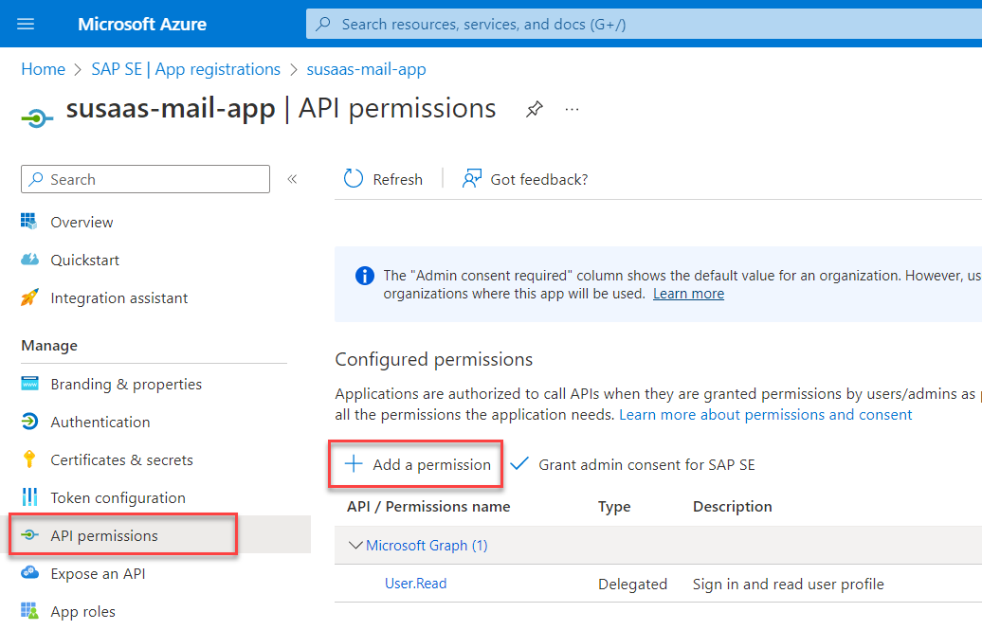Screen dimensions: 982x630
Task: Open User.Read permission details
Action: (x=415, y=584)
